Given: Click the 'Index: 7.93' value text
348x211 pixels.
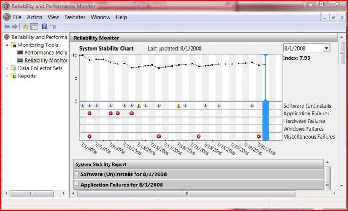Looking at the screenshot, I should 296,58.
